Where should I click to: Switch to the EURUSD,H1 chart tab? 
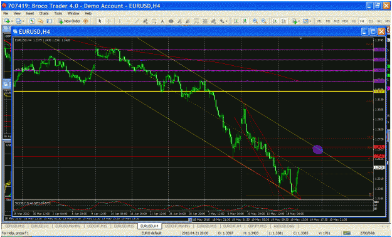click(40, 226)
